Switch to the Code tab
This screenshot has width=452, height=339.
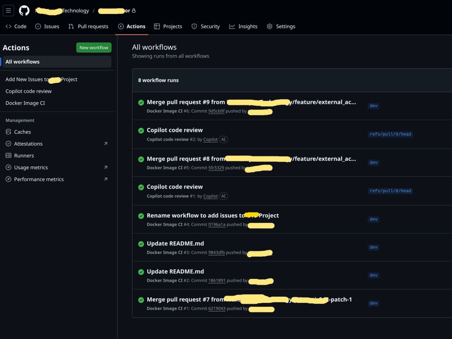16,27
